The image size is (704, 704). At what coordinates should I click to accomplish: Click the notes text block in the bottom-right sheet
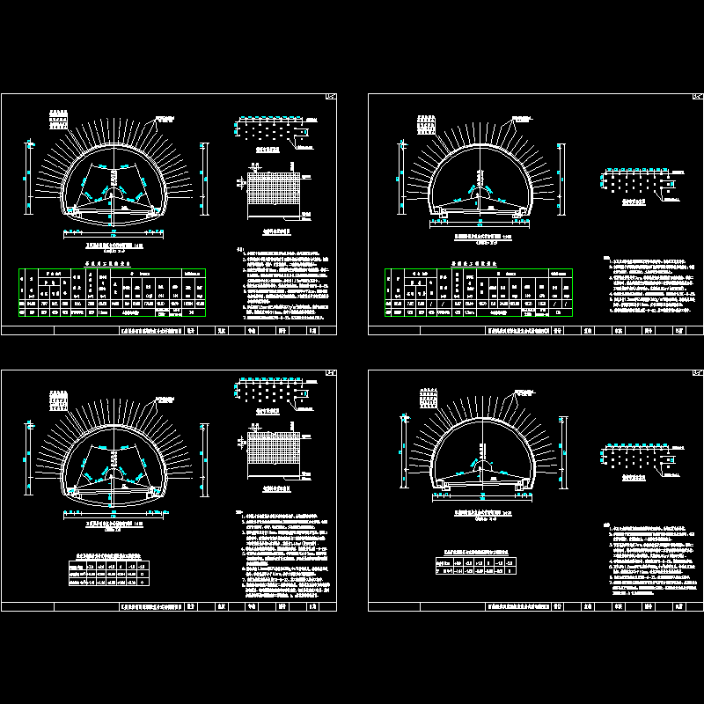(651, 559)
